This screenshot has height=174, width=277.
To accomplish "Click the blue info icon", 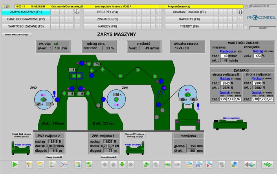I will click(x=234, y=165).
